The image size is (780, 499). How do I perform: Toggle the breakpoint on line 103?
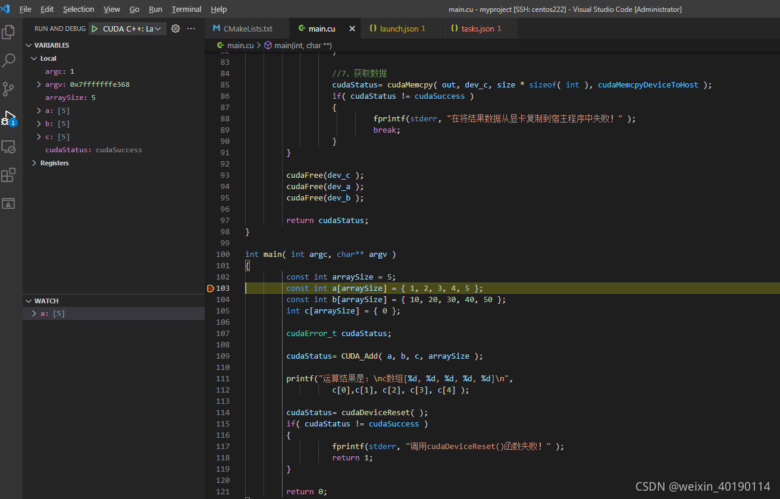211,288
